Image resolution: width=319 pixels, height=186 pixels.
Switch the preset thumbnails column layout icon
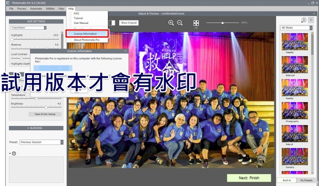coord(311,20)
